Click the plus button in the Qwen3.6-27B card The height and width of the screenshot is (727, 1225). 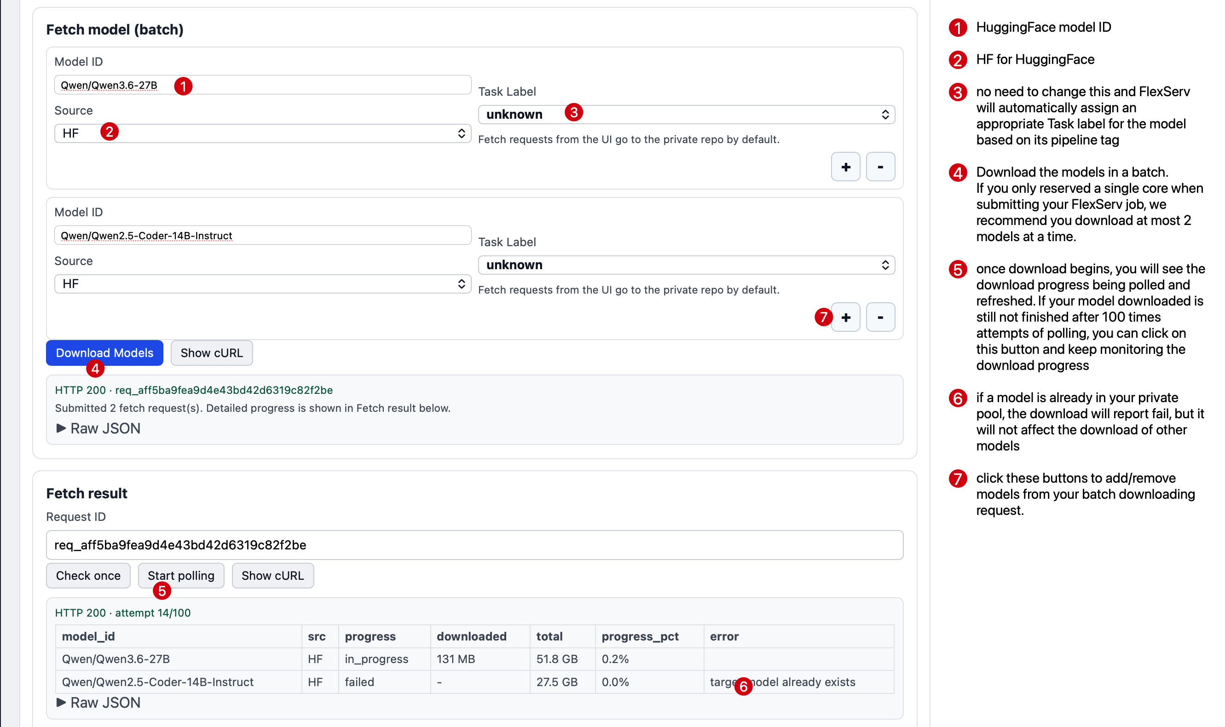845,167
